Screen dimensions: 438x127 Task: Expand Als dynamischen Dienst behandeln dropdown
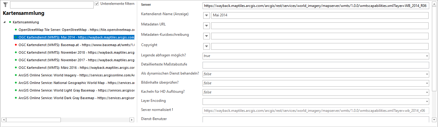pos(427,74)
